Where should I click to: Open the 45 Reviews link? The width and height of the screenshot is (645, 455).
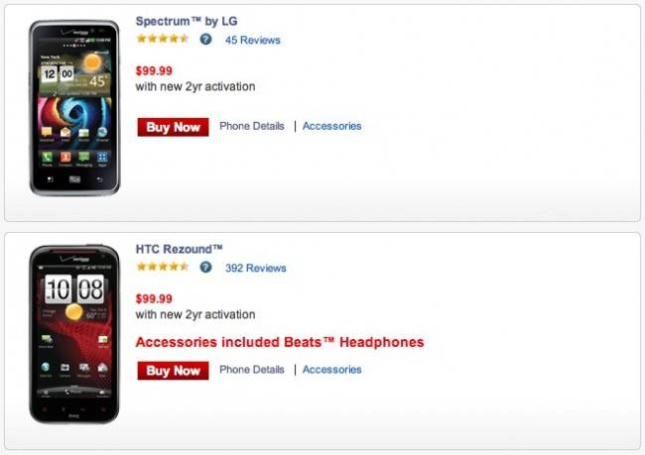coord(253,40)
